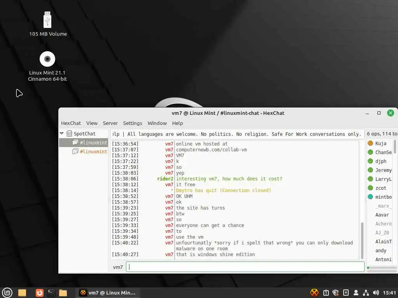This screenshot has width=398, height=298.
Task: Open the Server menu
Action: (x=110, y=123)
